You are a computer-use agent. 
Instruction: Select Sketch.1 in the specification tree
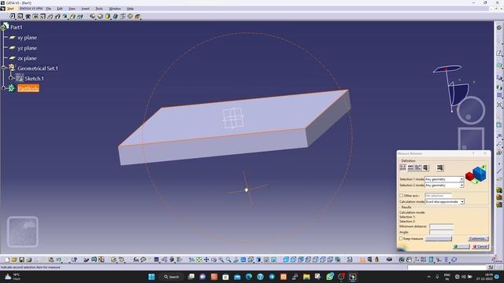tap(34, 79)
